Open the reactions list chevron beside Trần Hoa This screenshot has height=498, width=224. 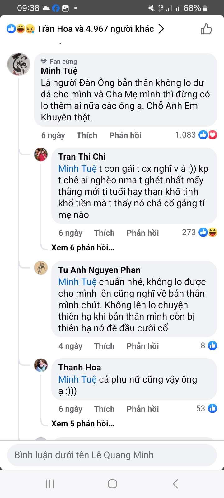[x=161, y=29]
